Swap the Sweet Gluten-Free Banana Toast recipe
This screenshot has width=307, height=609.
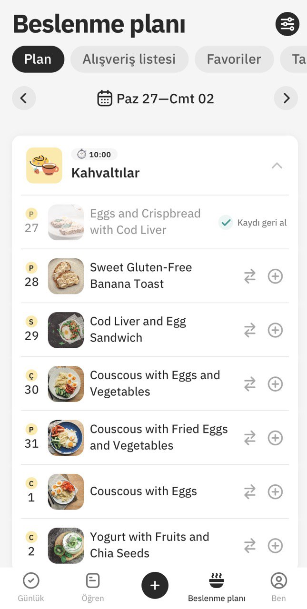point(250,276)
